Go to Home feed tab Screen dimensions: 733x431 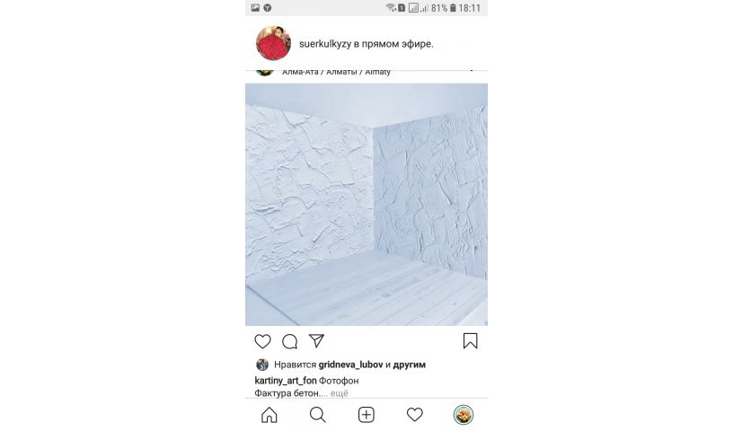pyautogui.click(x=269, y=415)
